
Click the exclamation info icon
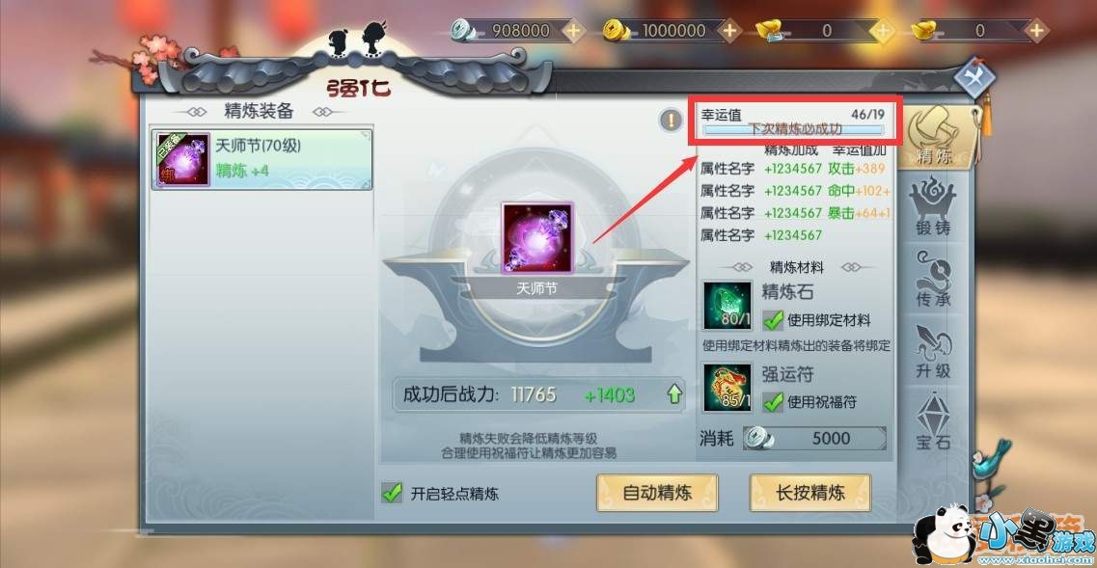tap(672, 121)
